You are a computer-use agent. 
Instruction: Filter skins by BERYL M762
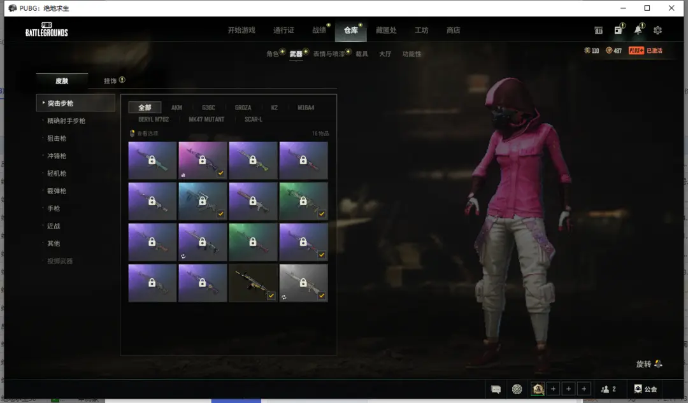pos(154,119)
